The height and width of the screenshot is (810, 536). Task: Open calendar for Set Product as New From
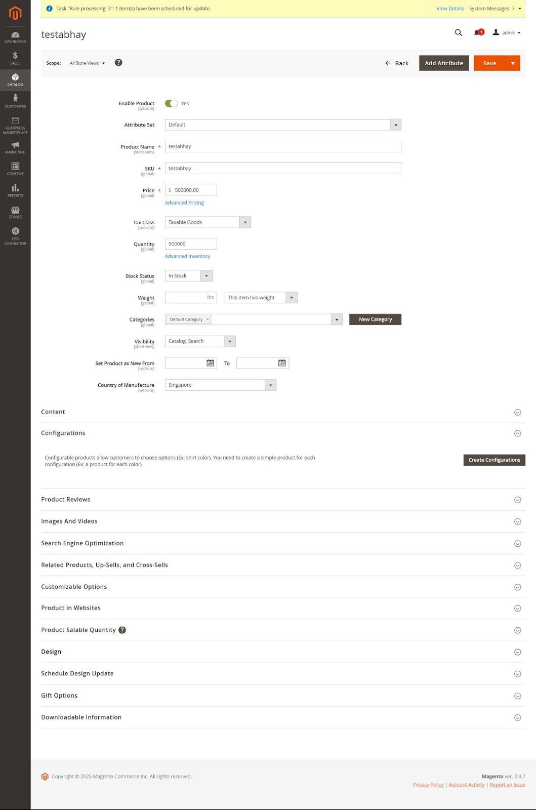point(210,363)
